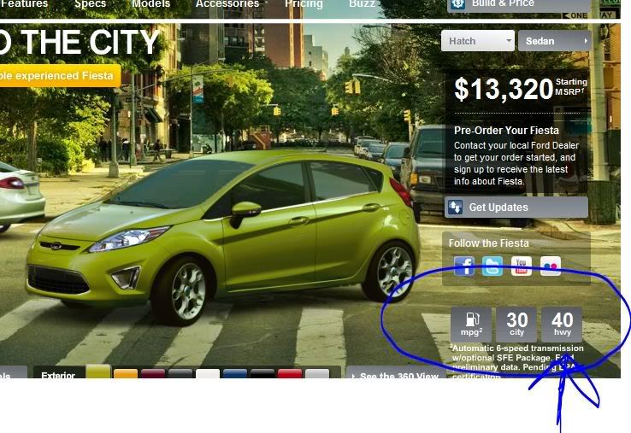Screen dimensions: 631x433
Task: Open the Fiesta YouTube channel icon
Action: tap(521, 266)
